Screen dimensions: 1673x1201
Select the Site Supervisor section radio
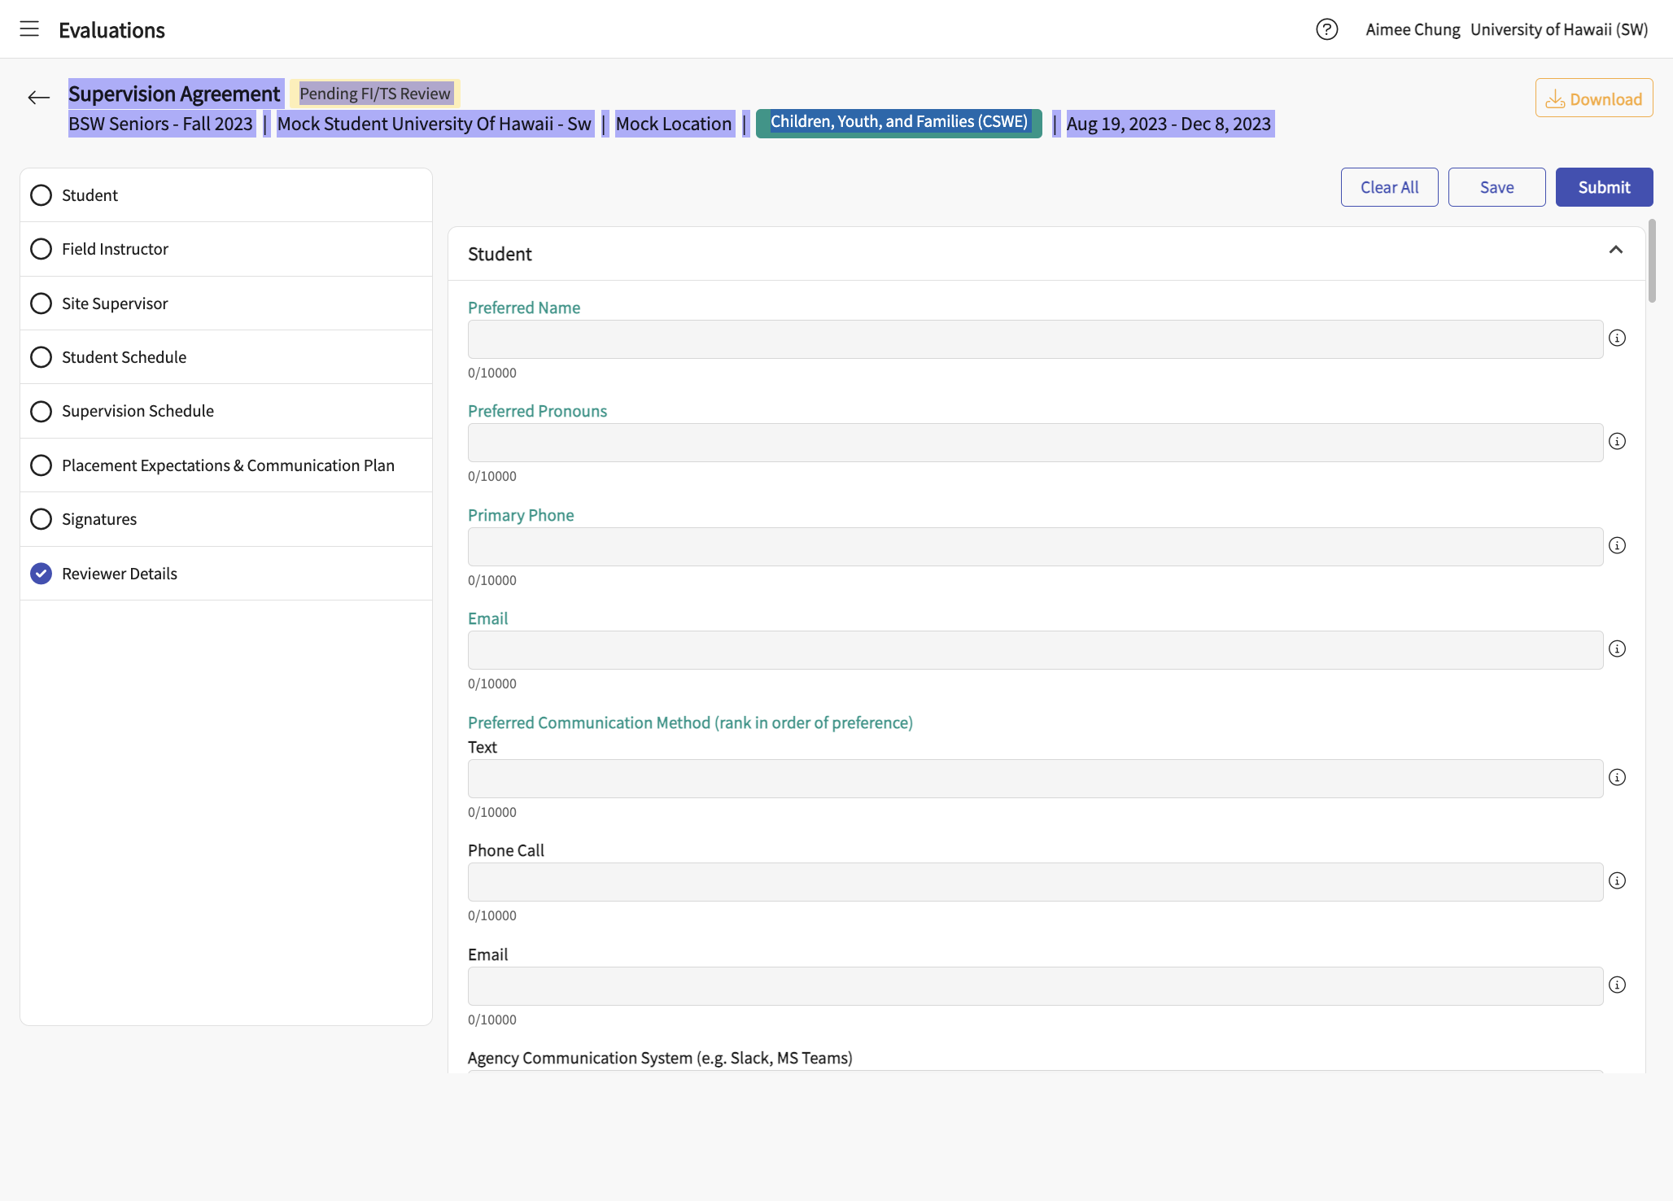coord(41,304)
